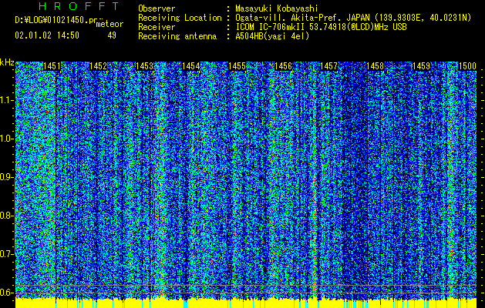Click the meteor label
The height and width of the screenshot is (308, 485).
pyautogui.click(x=109, y=24)
